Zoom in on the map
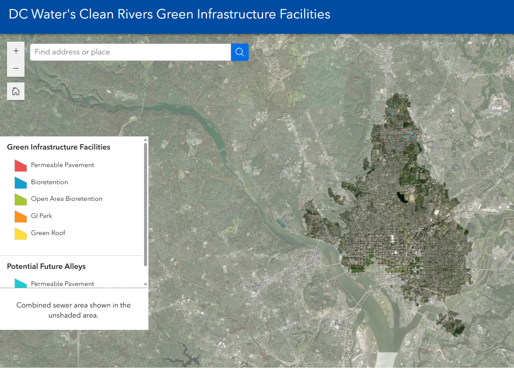 [x=16, y=50]
